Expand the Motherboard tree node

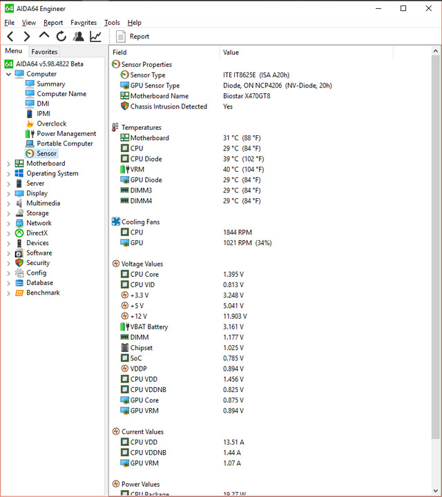(x=8, y=164)
